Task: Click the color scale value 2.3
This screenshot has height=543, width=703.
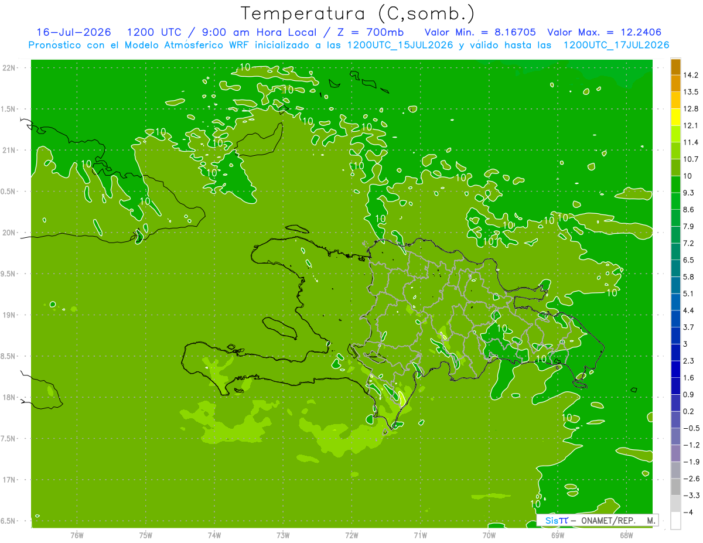Action: point(689,361)
